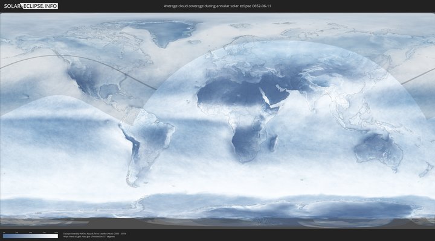This screenshot has height=241, width=435.
Task: Open the neo.sci.gsfc.nasa.gov source link
Action: pyautogui.click(x=76, y=237)
